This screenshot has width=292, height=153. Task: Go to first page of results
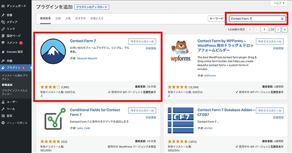250,30
